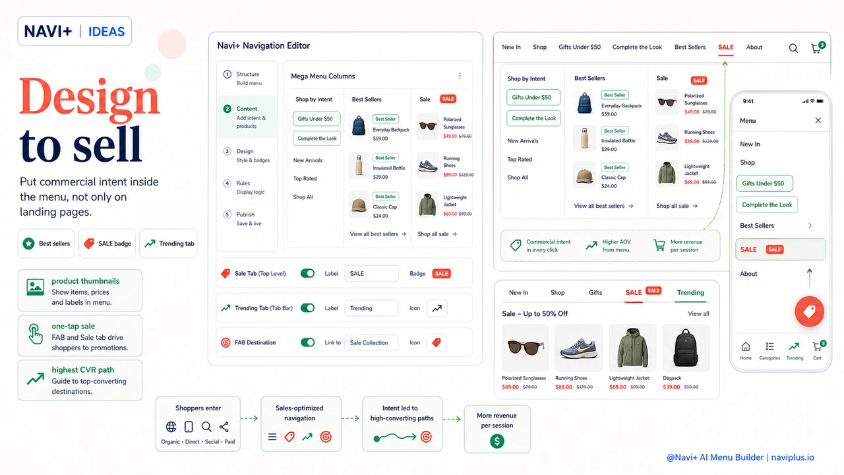Viewport: 844px width, 475px height.
Task: Click Shop all sale in storefront mega menu
Action: (x=677, y=206)
